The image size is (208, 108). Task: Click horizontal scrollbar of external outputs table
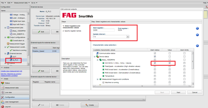click(89, 100)
